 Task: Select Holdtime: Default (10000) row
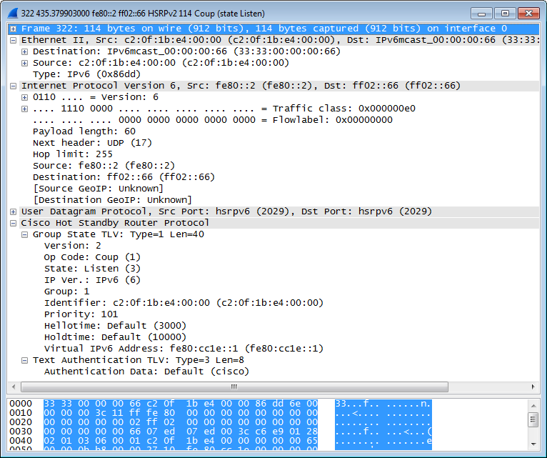115,337
